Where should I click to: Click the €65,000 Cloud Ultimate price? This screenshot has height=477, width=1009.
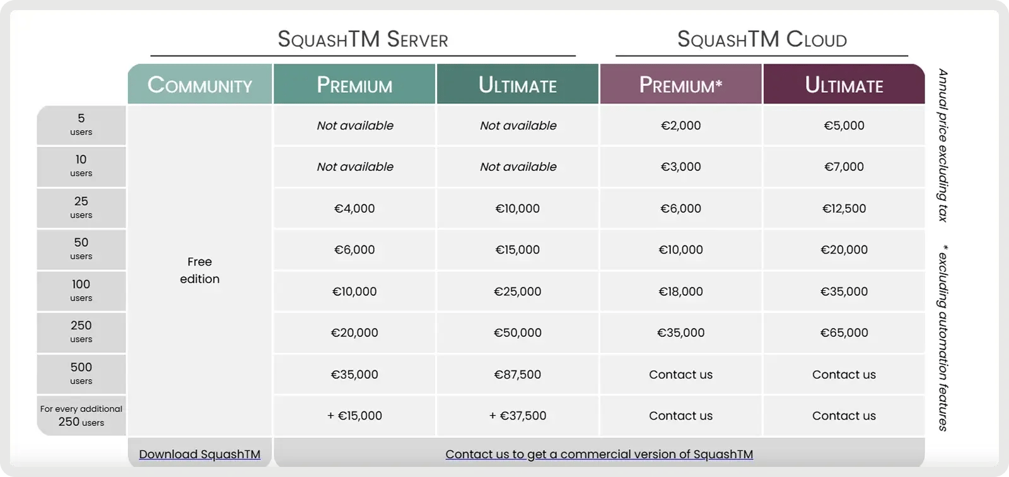pos(844,333)
